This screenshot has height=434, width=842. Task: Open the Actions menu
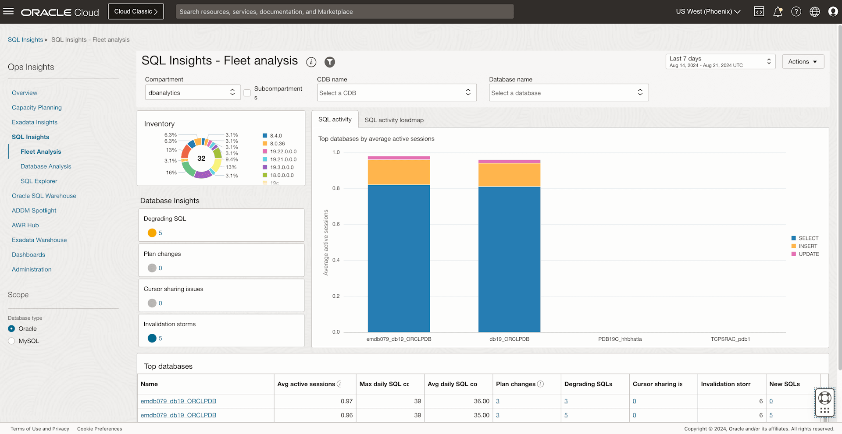803,61
